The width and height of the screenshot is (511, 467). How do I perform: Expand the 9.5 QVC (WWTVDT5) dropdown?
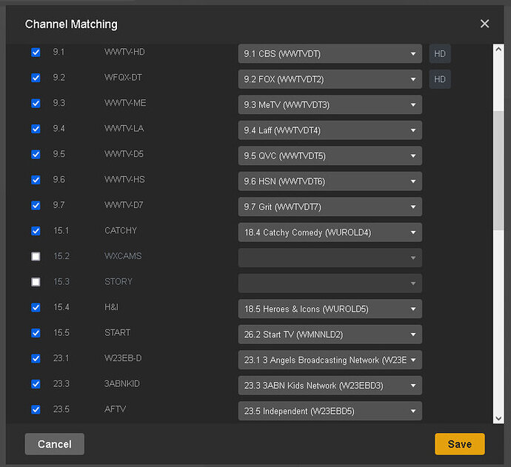pos(330,155)
